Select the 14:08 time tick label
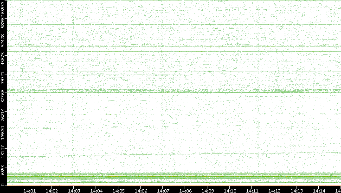Screen dimensions: 341x193 pos(185,191)
